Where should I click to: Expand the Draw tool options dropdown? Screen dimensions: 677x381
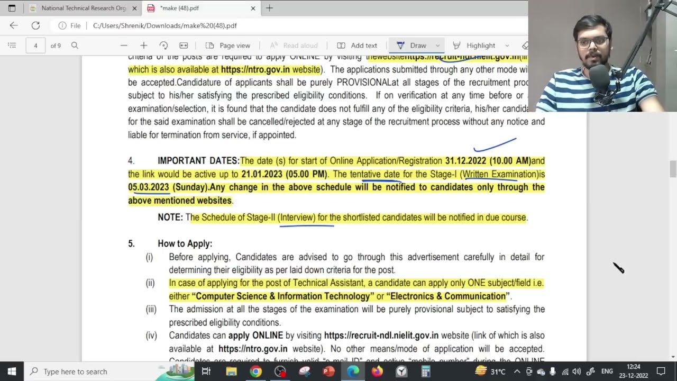coord(437,46)
